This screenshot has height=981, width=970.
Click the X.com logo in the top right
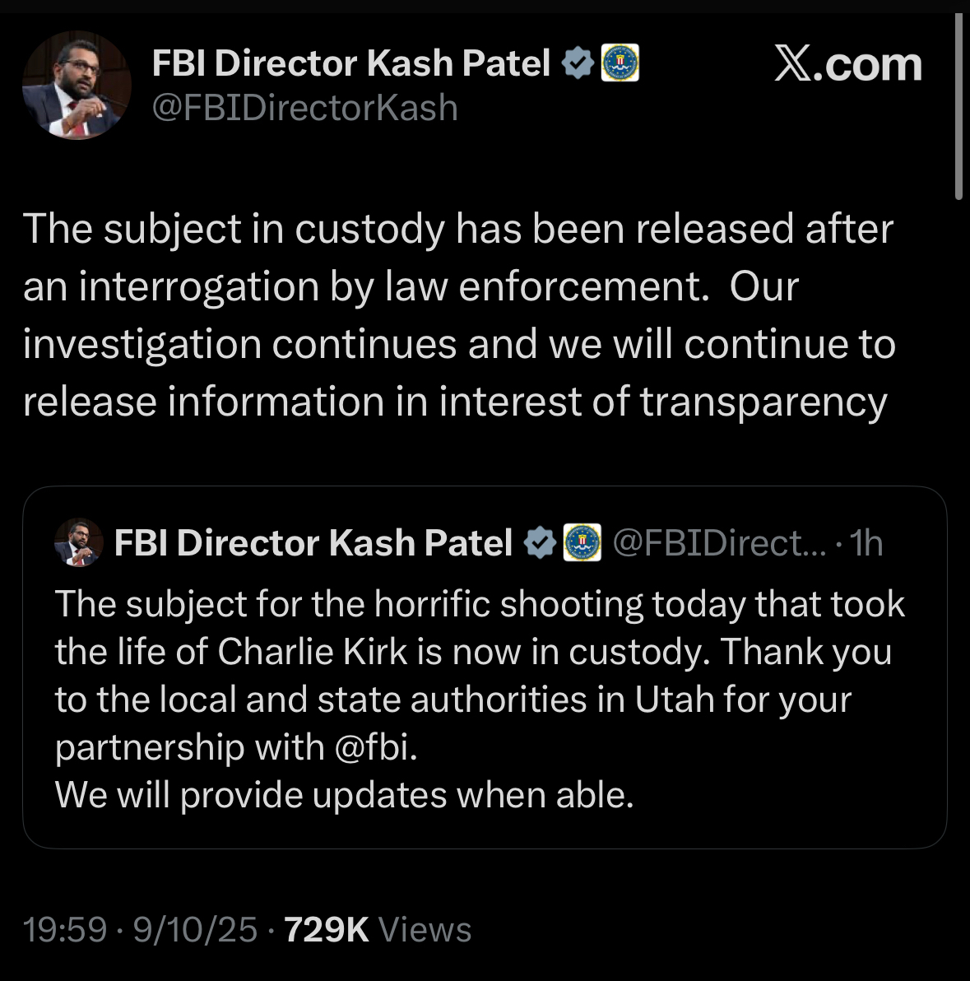point(847,64)
